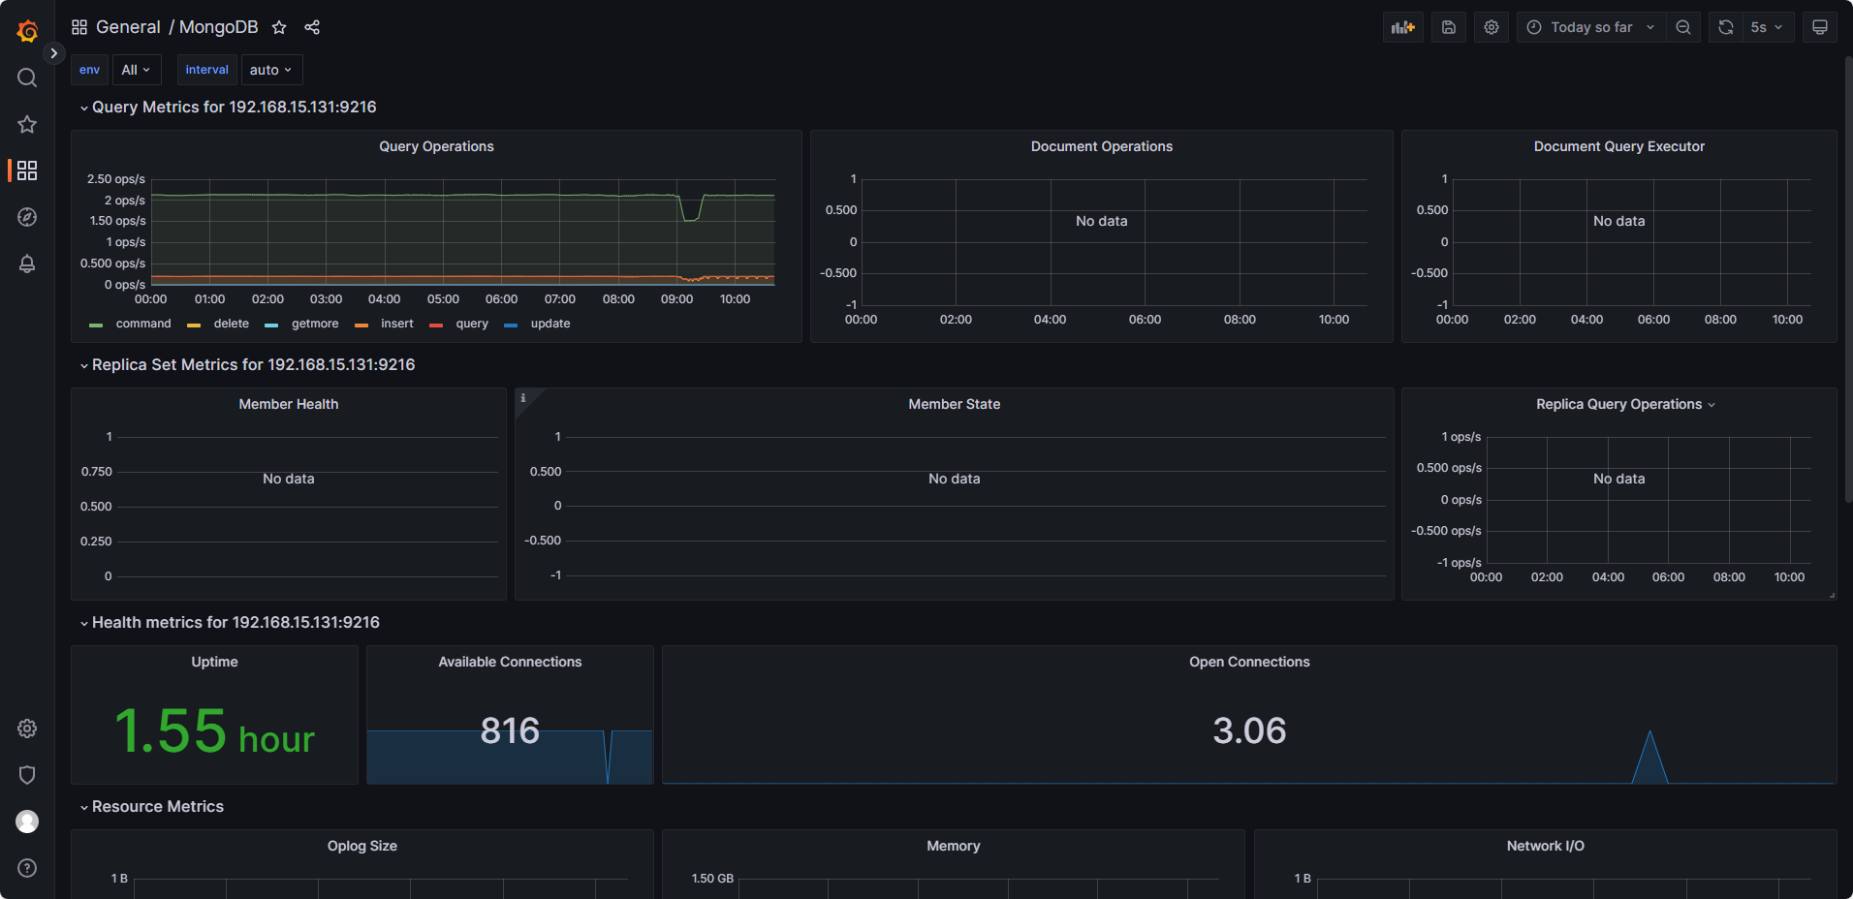The height and width of the screenshot is (899, 1853).
Task: Open the Configuration gear in sidebar
Action: pos(27,728)
